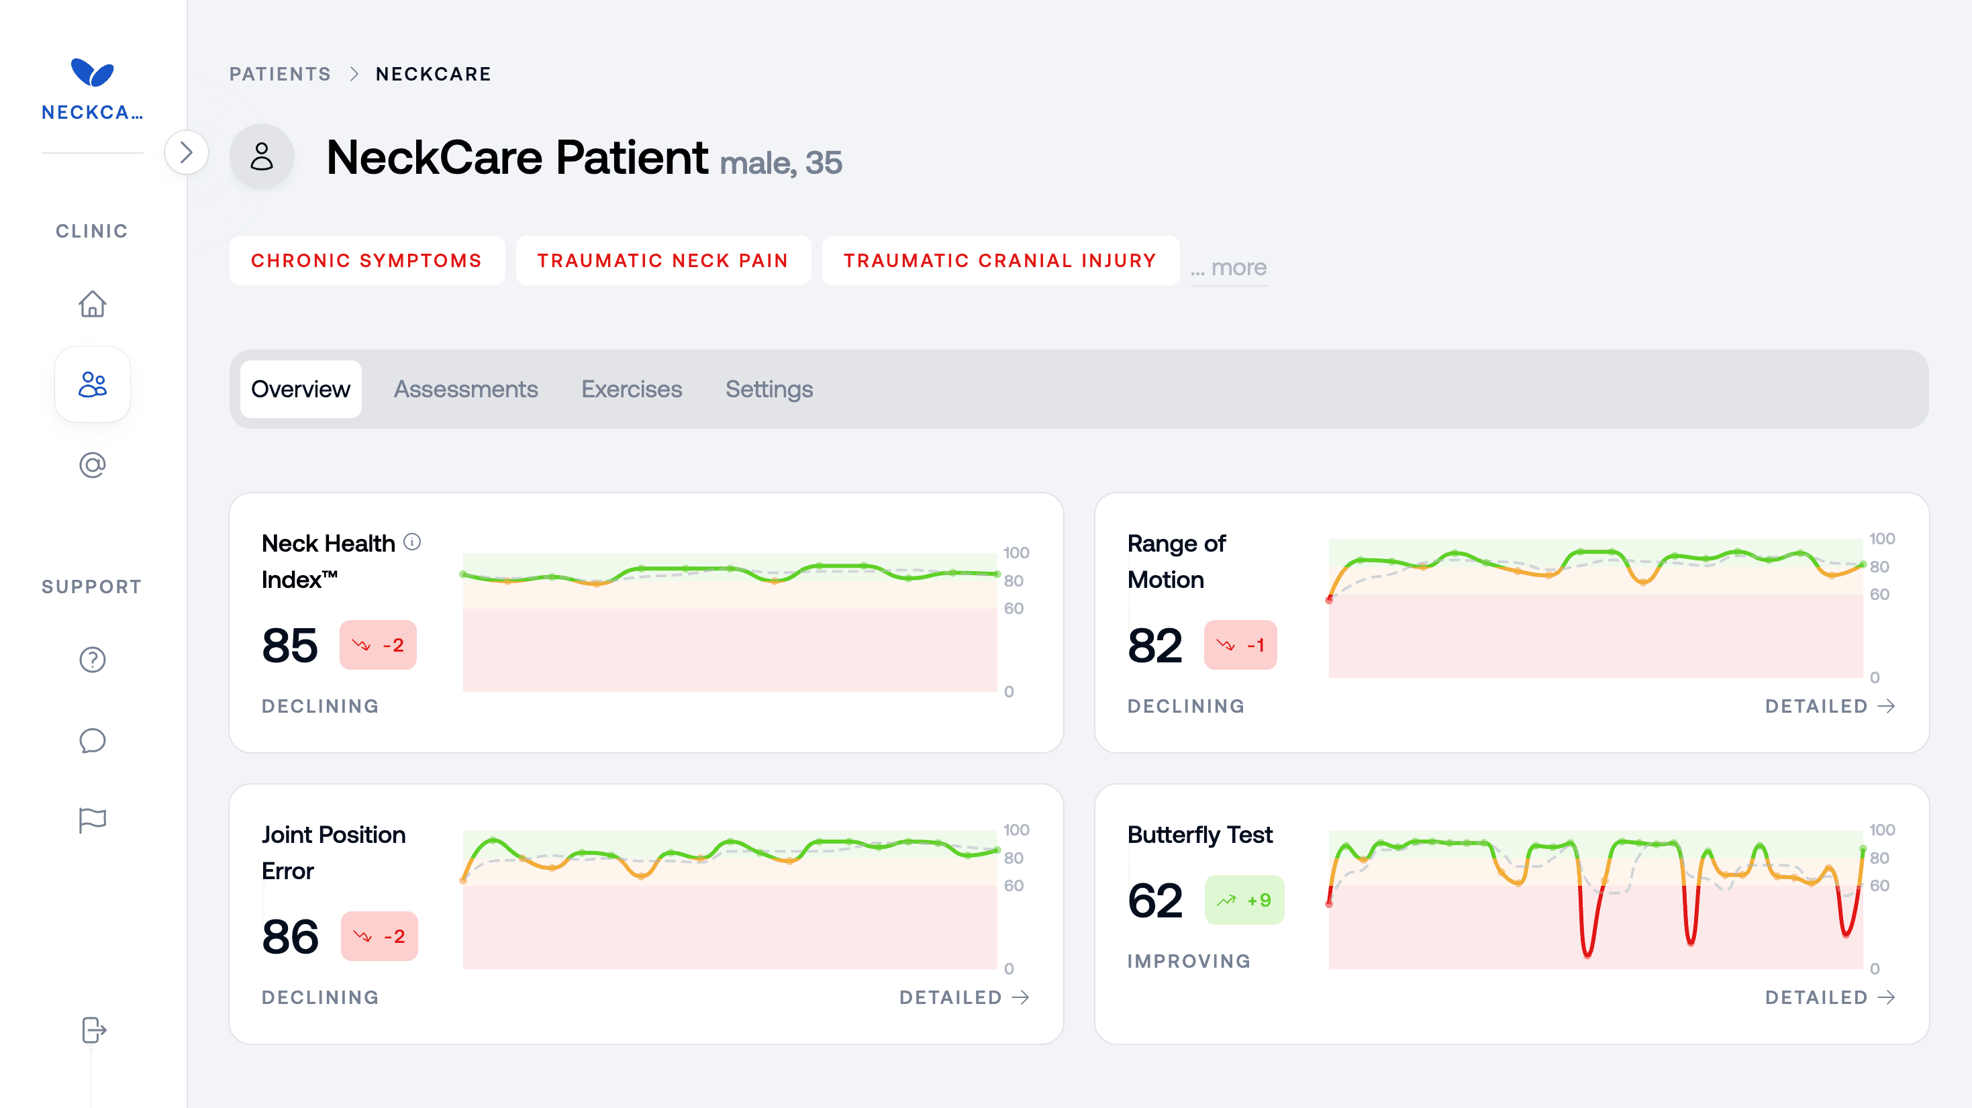Screen dimensions: 1972x1108
Task: Click the NeckCare butterfly logo
Action: [92, 73]
